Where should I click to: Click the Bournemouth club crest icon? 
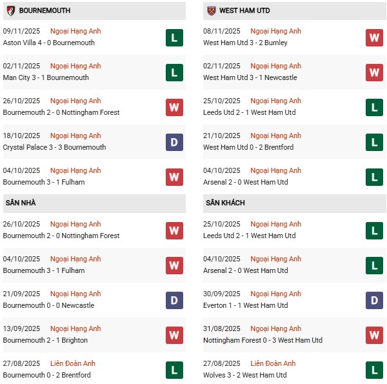10,11
